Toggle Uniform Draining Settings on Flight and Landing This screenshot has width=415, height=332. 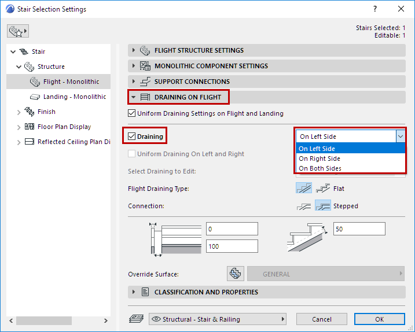(131, 113)
